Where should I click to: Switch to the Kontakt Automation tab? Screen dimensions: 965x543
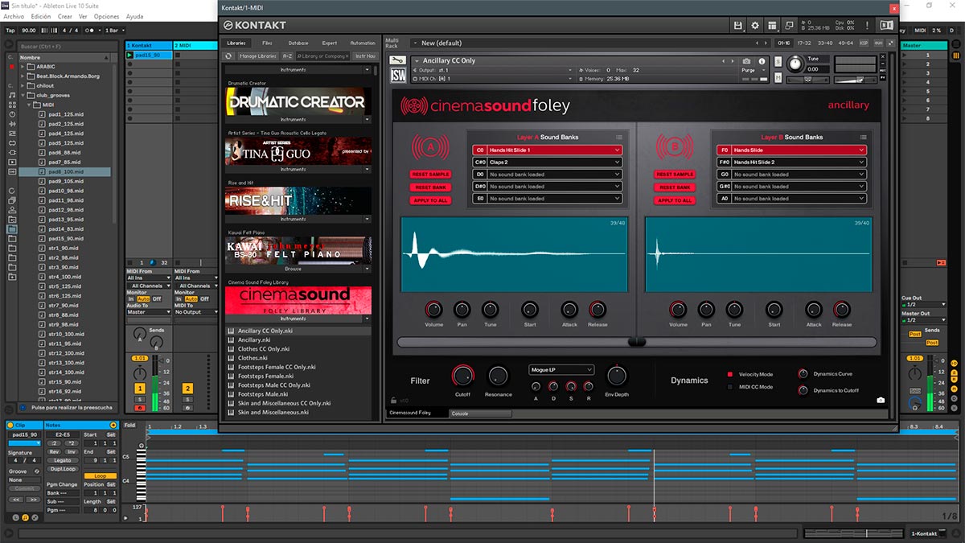coord(363,43)
